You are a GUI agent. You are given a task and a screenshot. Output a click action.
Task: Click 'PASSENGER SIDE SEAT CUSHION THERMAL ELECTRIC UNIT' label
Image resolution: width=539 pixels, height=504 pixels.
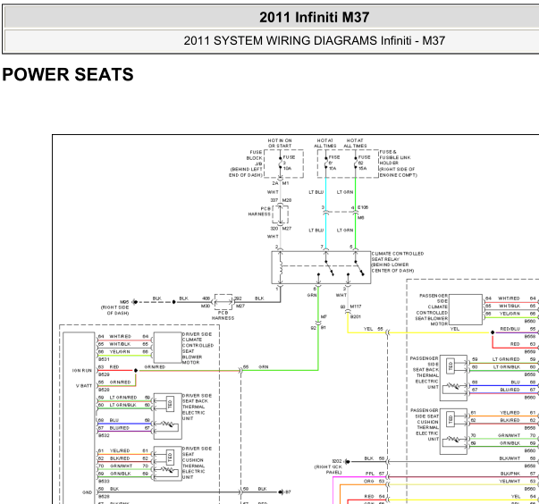tap(425, 424)
